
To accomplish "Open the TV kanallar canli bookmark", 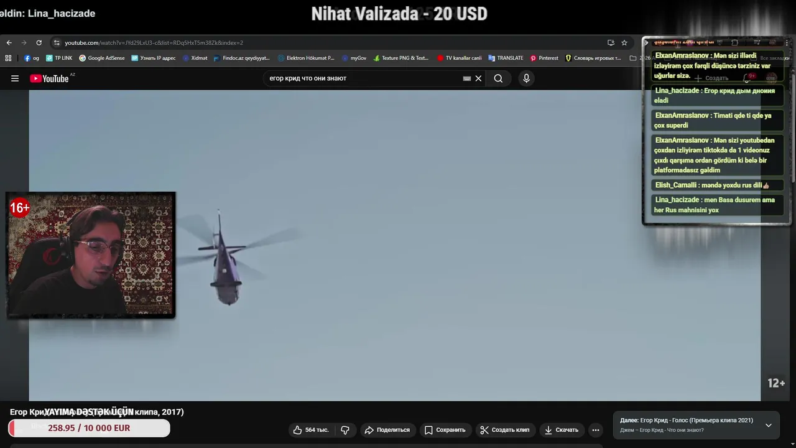I will [x=460, y=58].
